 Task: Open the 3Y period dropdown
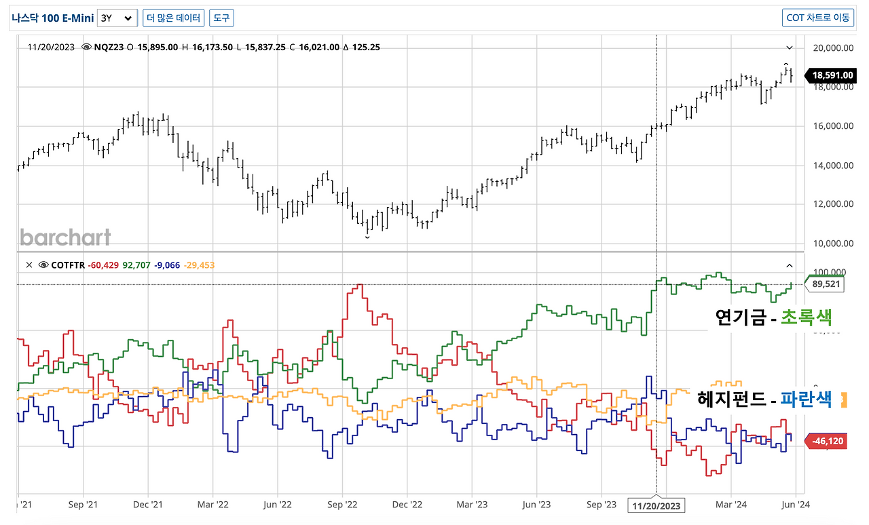(x=117, y=18)
